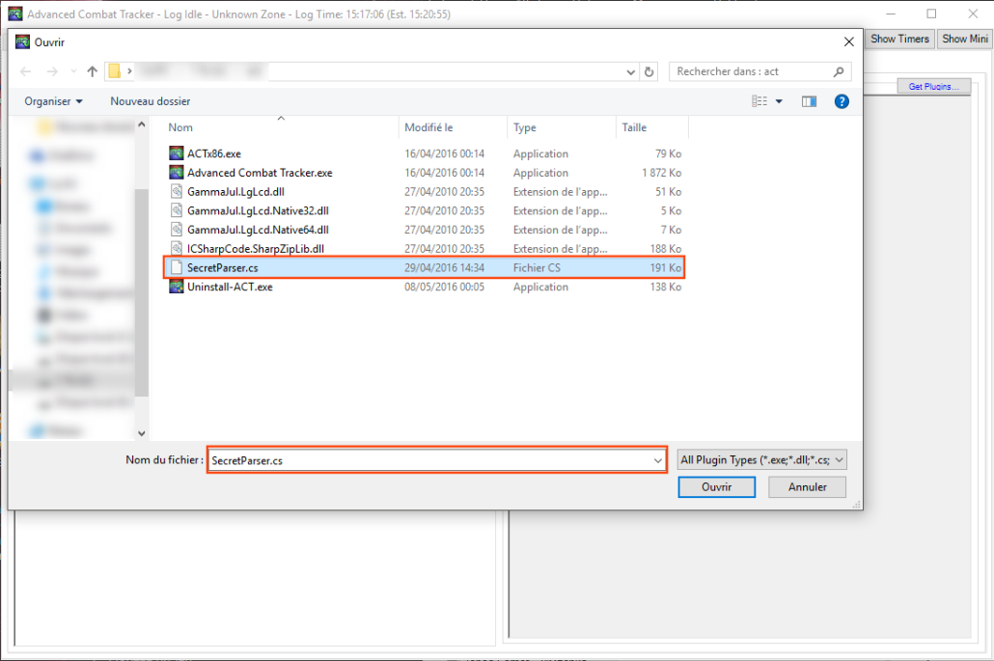
Task: Click date 29/04/2016 14:34 cell
Action: click(x=444, y=267)
